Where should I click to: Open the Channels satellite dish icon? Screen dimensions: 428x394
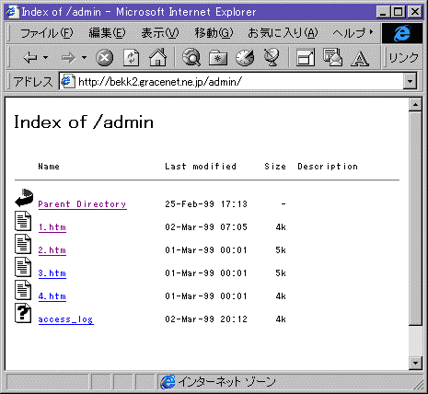(x=272, y=57)
